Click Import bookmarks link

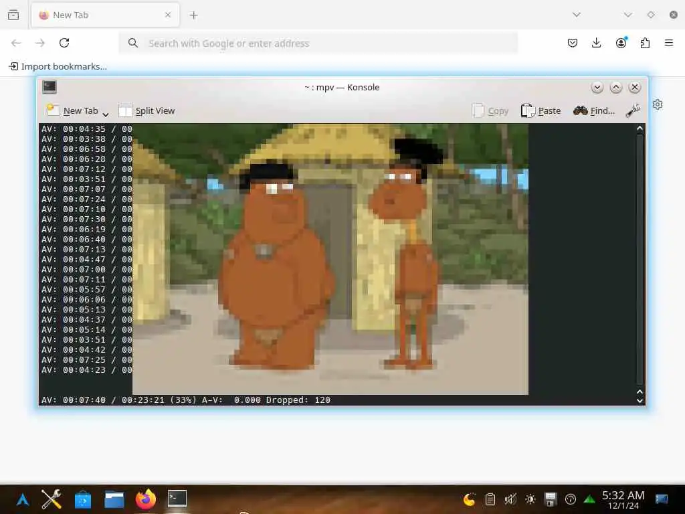click(x=58, y=66)
